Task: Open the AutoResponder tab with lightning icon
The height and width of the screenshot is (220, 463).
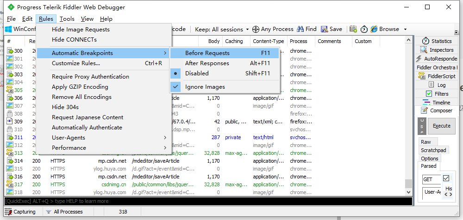Action: [x=437, y=59]
